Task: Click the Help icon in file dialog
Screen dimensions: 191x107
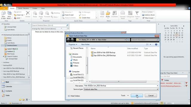Action: click(x=156, y=44)
